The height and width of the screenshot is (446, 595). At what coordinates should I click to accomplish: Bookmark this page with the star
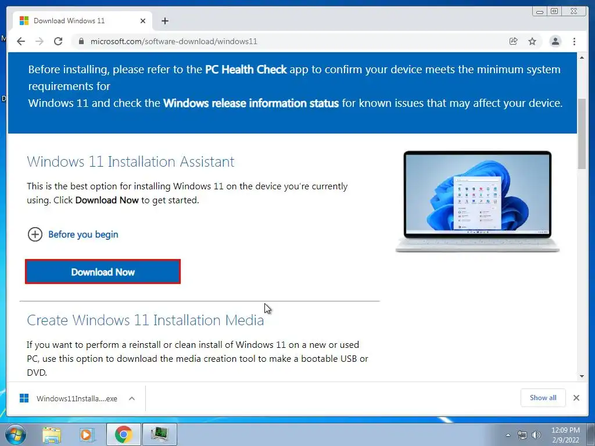[x=532, y=41]
